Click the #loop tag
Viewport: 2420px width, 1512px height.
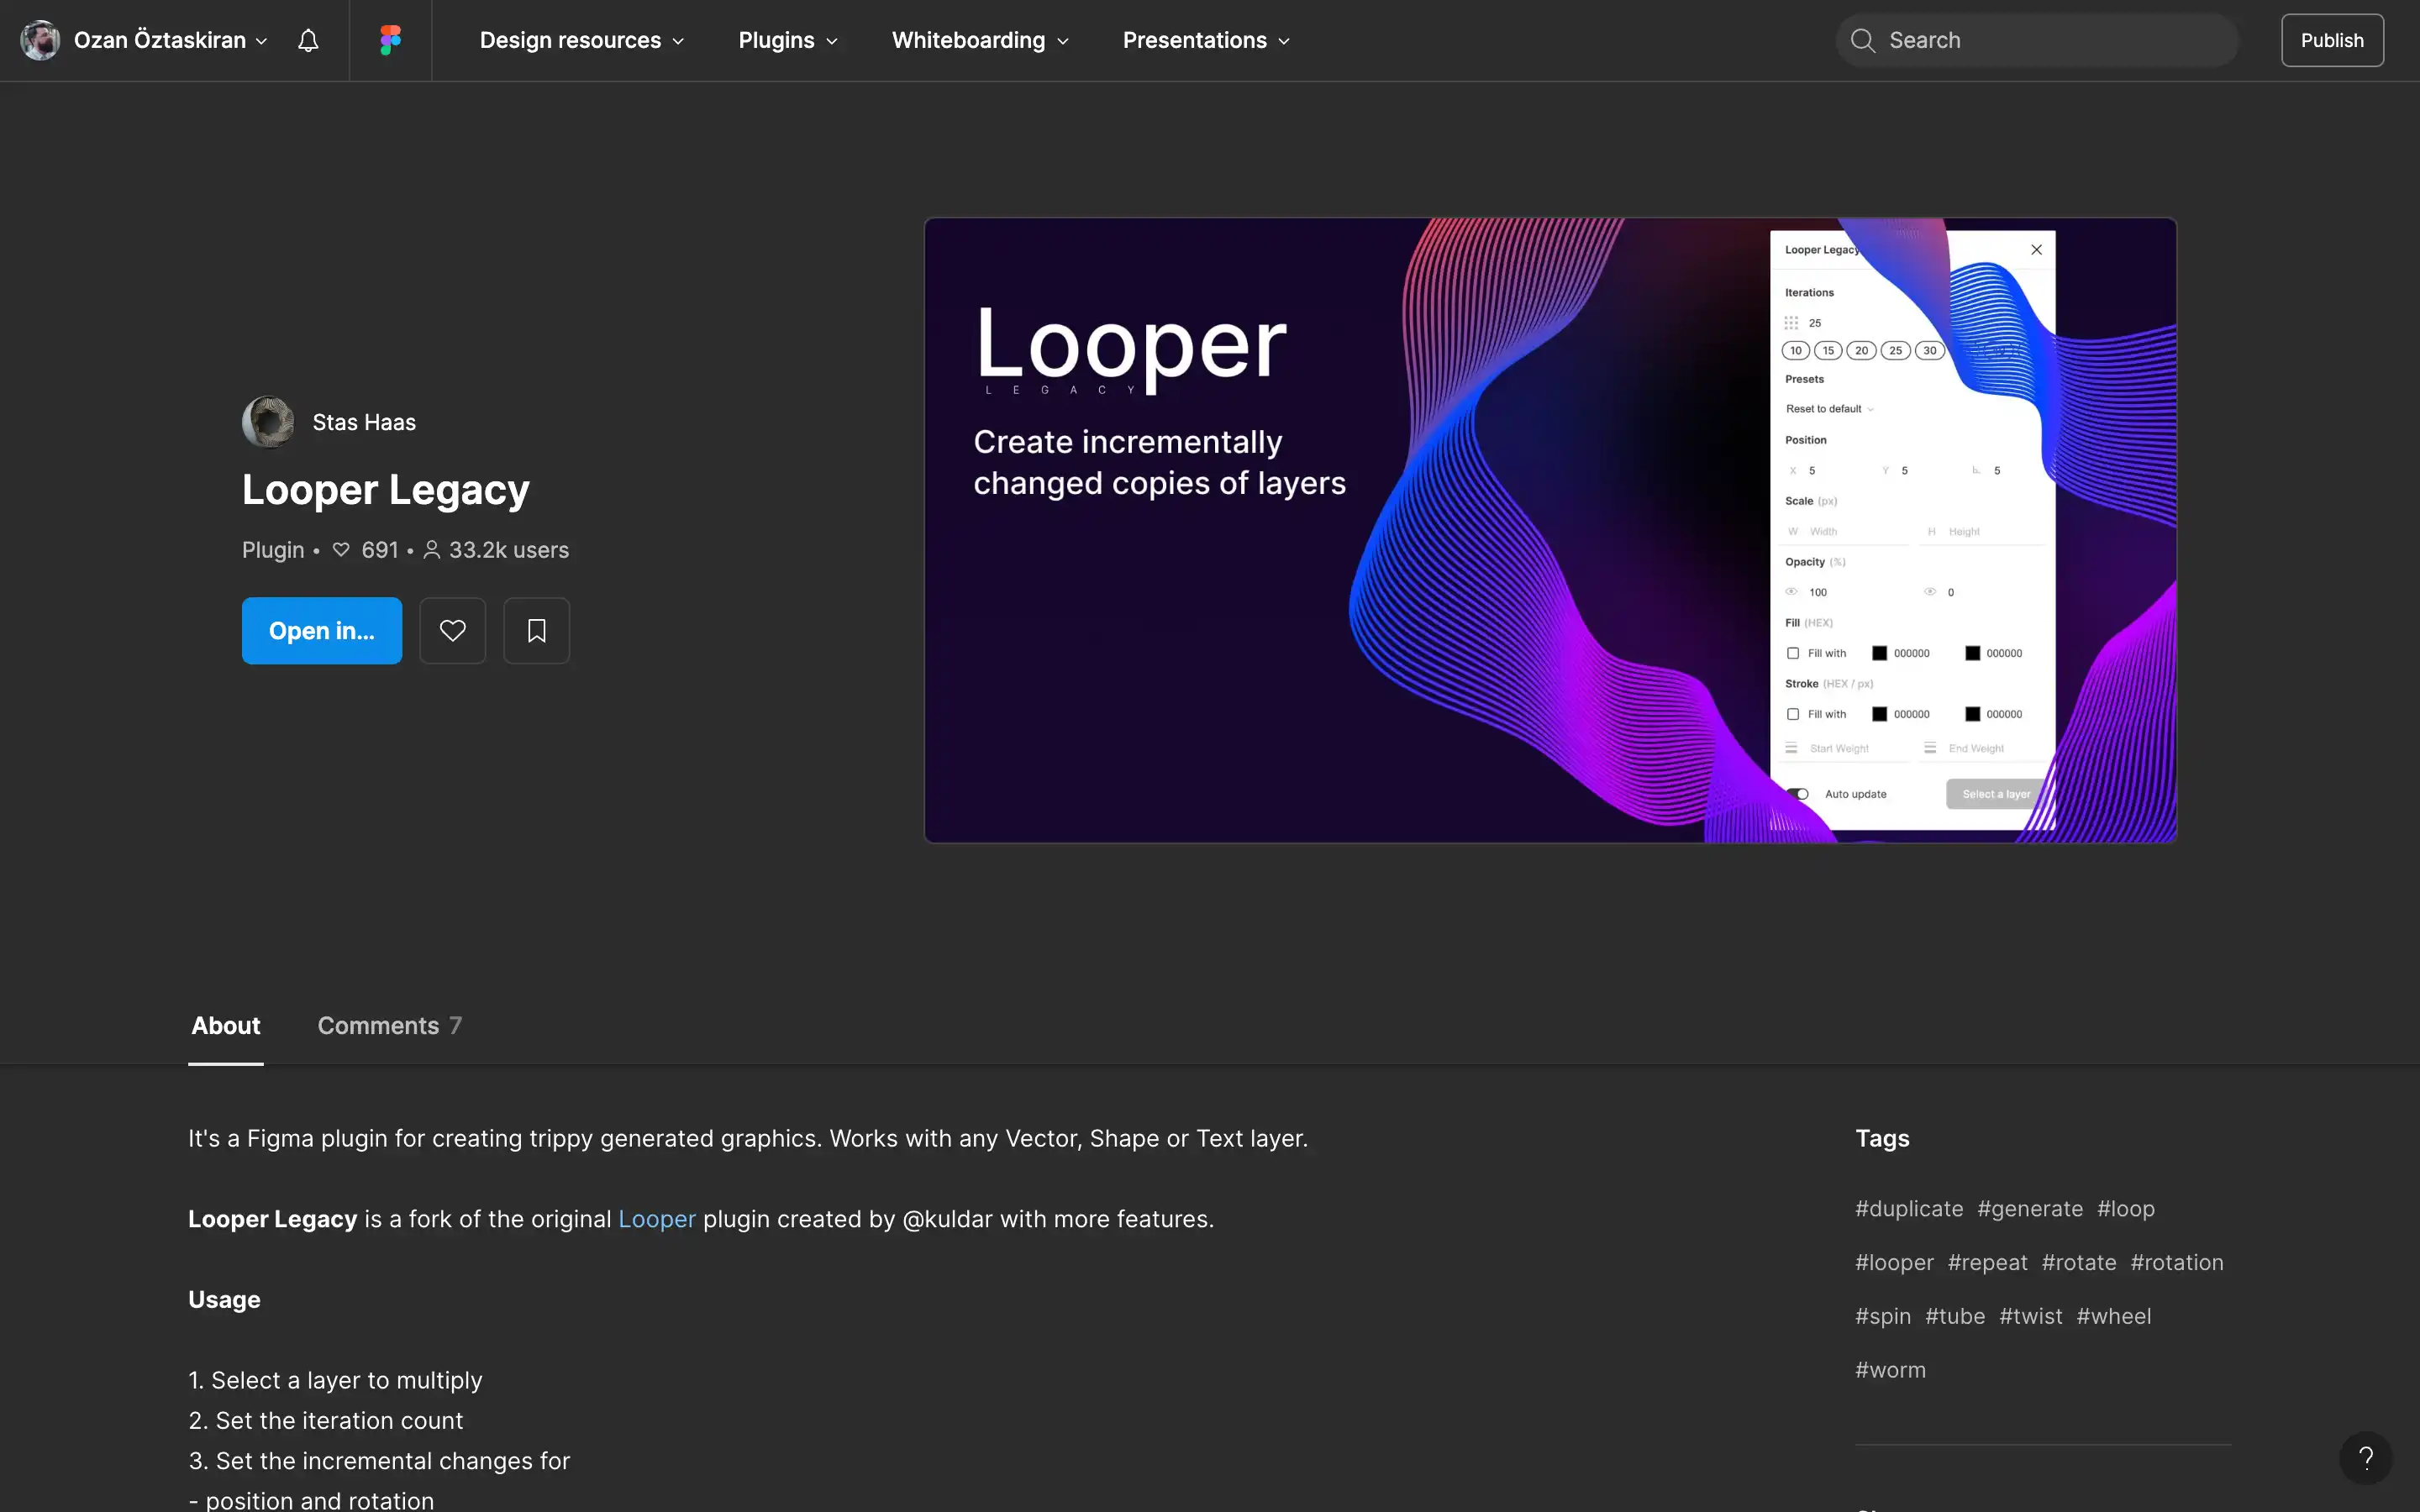tap(2126, 1209)
